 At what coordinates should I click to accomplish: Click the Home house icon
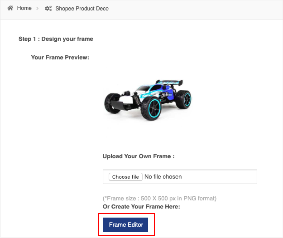(10, 8)
